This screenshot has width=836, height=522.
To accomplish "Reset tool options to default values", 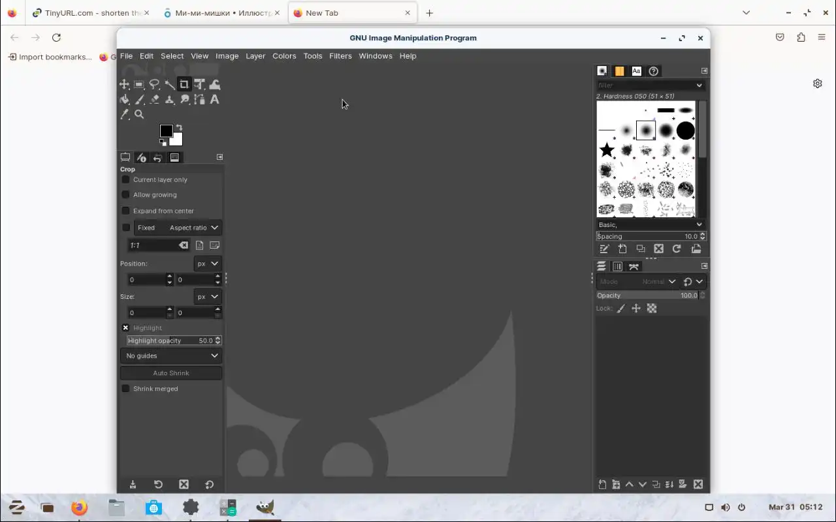I will (x=209, y=484).
